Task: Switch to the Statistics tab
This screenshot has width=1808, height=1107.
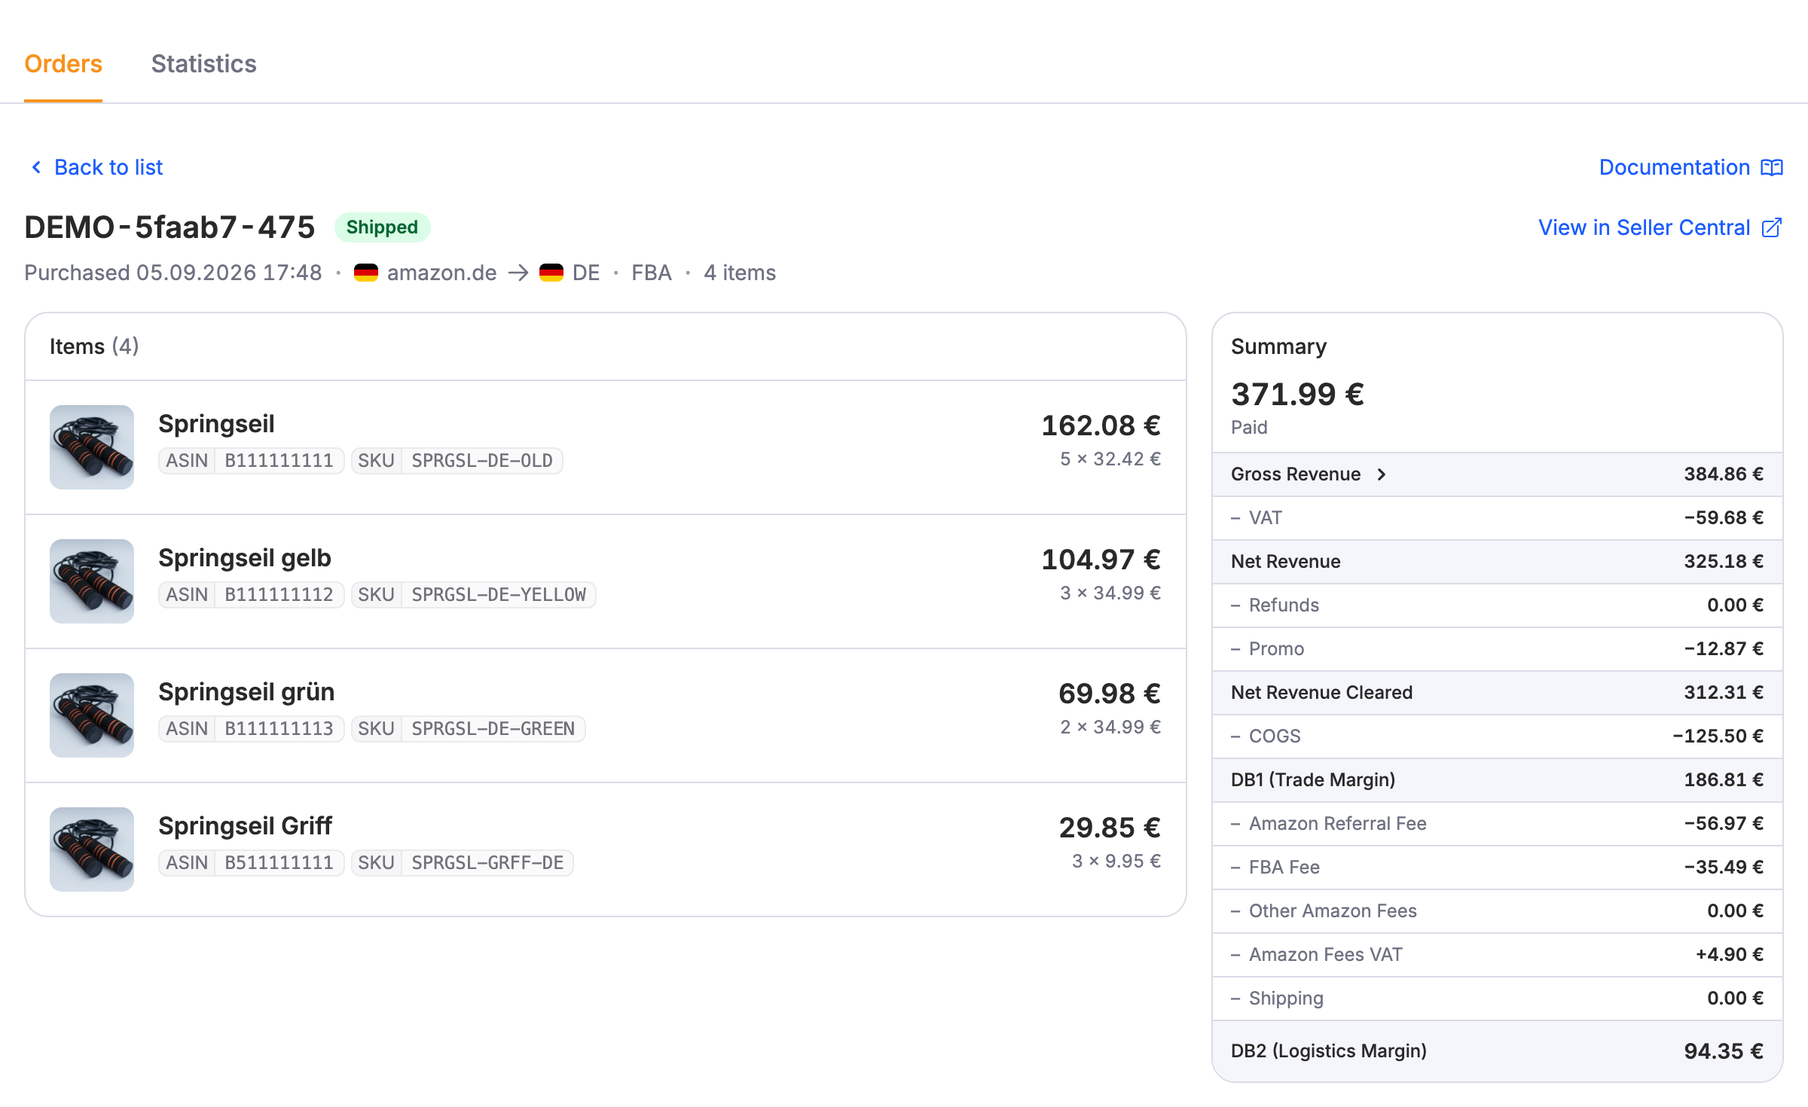Action: click(x=203, y=64)
